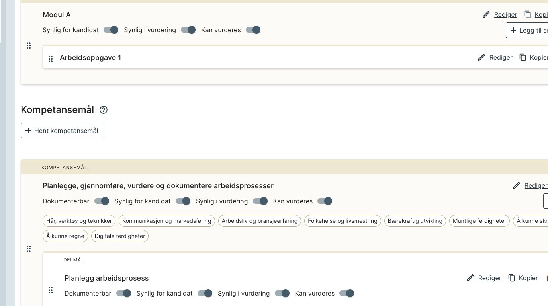
Task: Click the Legg til button under Modul A
Action: (x=527, y=31)
